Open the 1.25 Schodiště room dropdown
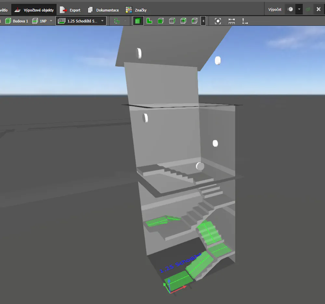This screenshot has width=325, height=304. [81, 21]
